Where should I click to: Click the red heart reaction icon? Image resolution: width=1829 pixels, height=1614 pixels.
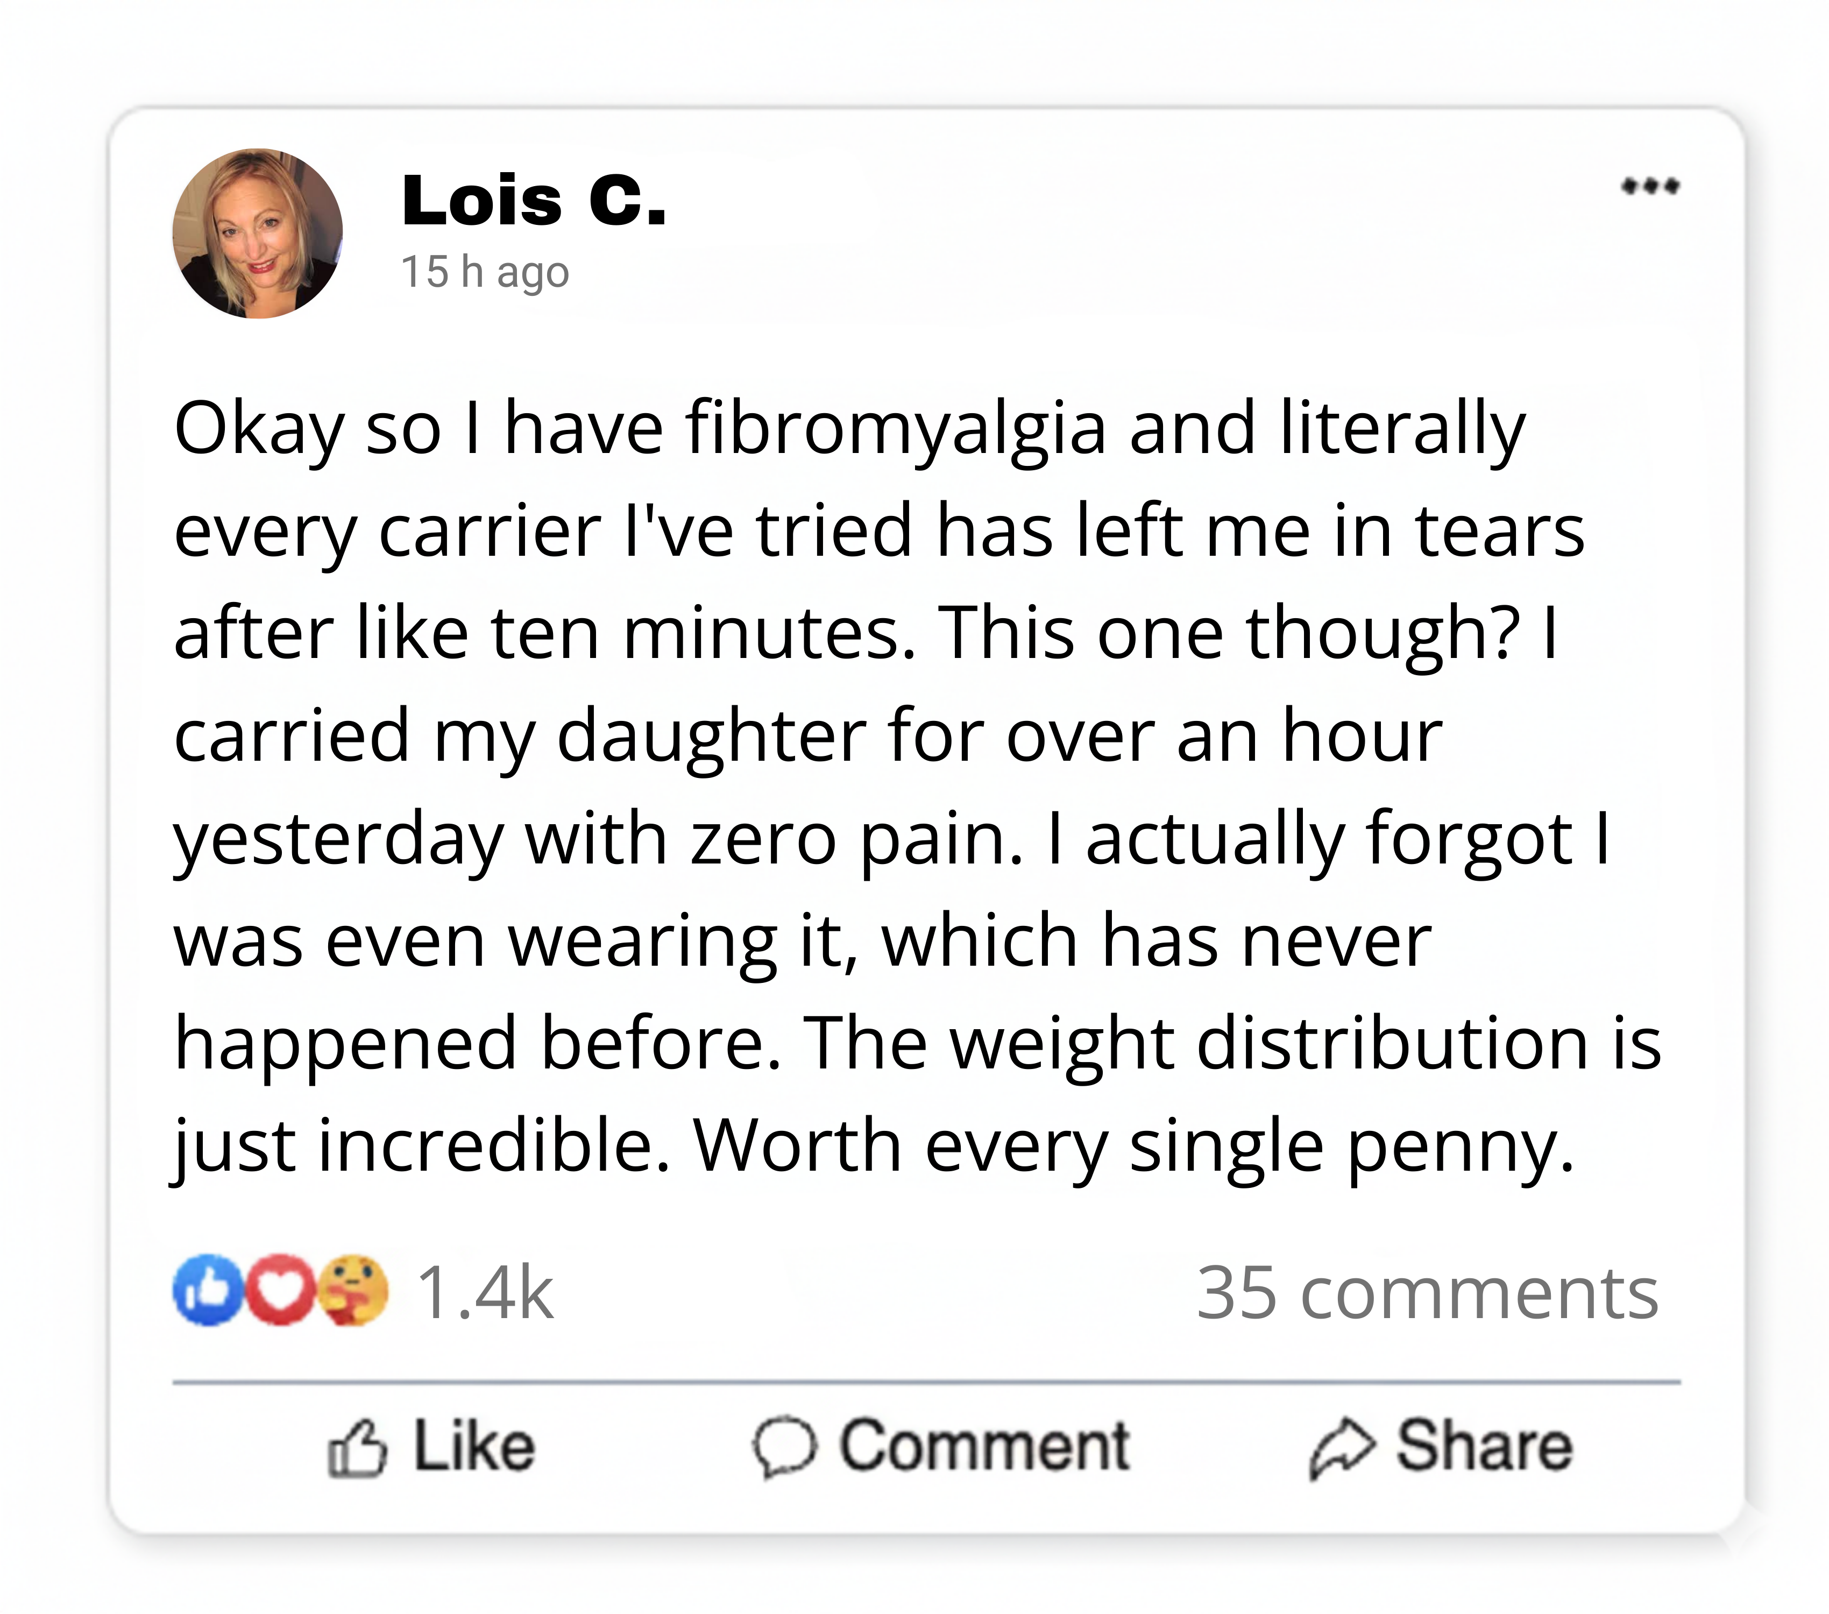278,1291
